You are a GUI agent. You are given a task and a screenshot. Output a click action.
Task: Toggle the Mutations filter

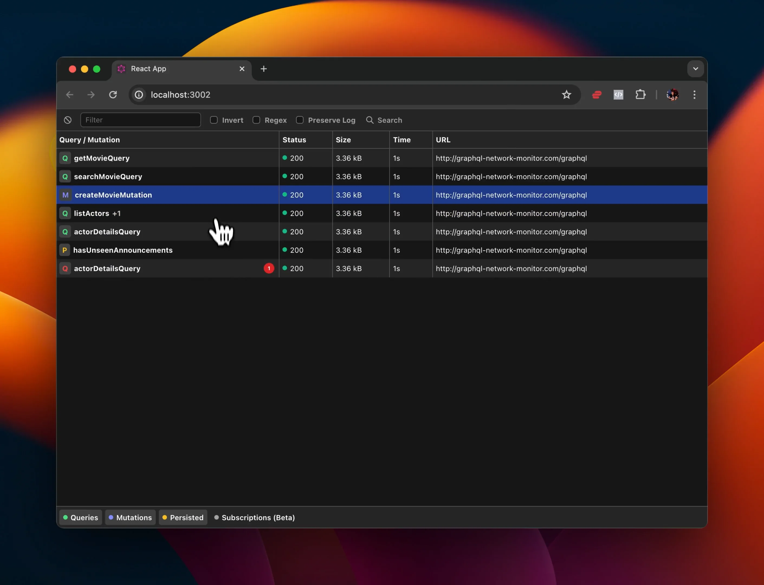coord(130,518)
